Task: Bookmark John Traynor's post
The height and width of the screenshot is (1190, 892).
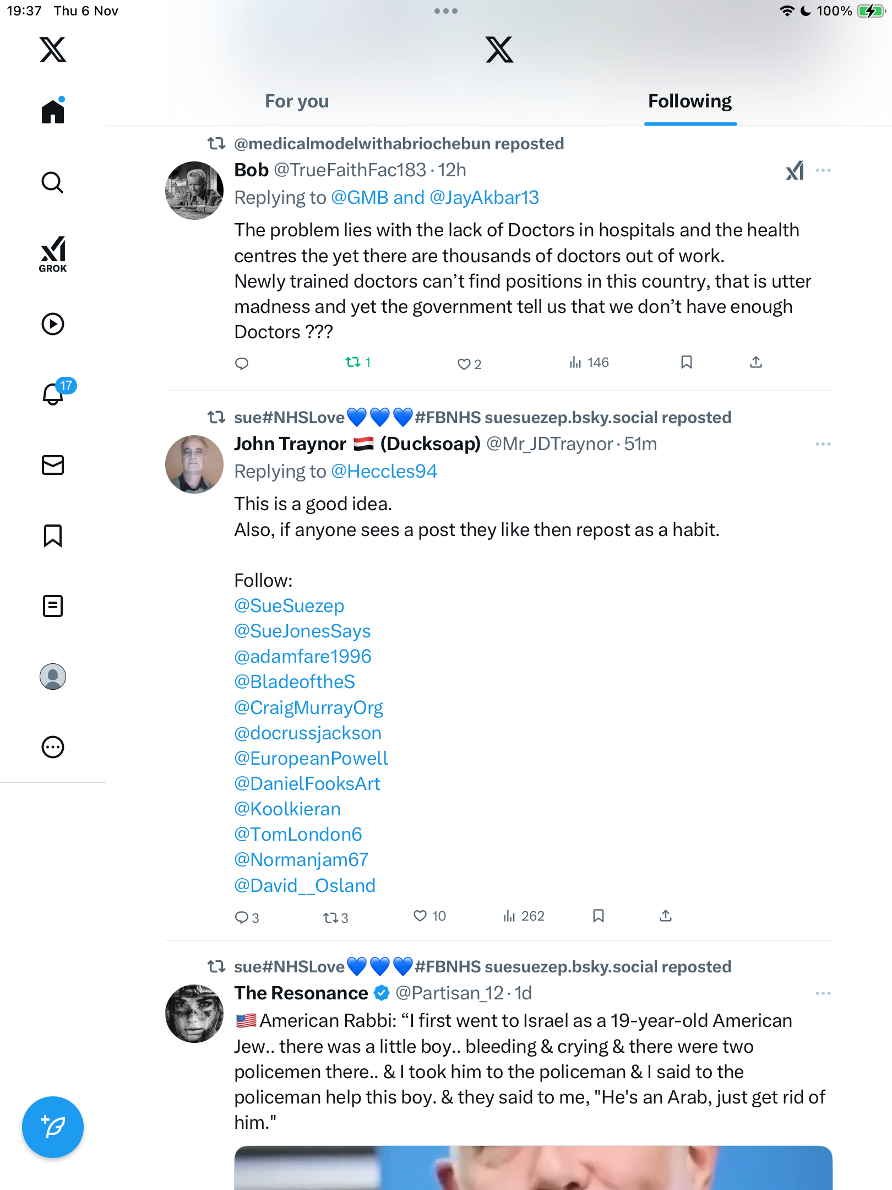Action: 599,916
